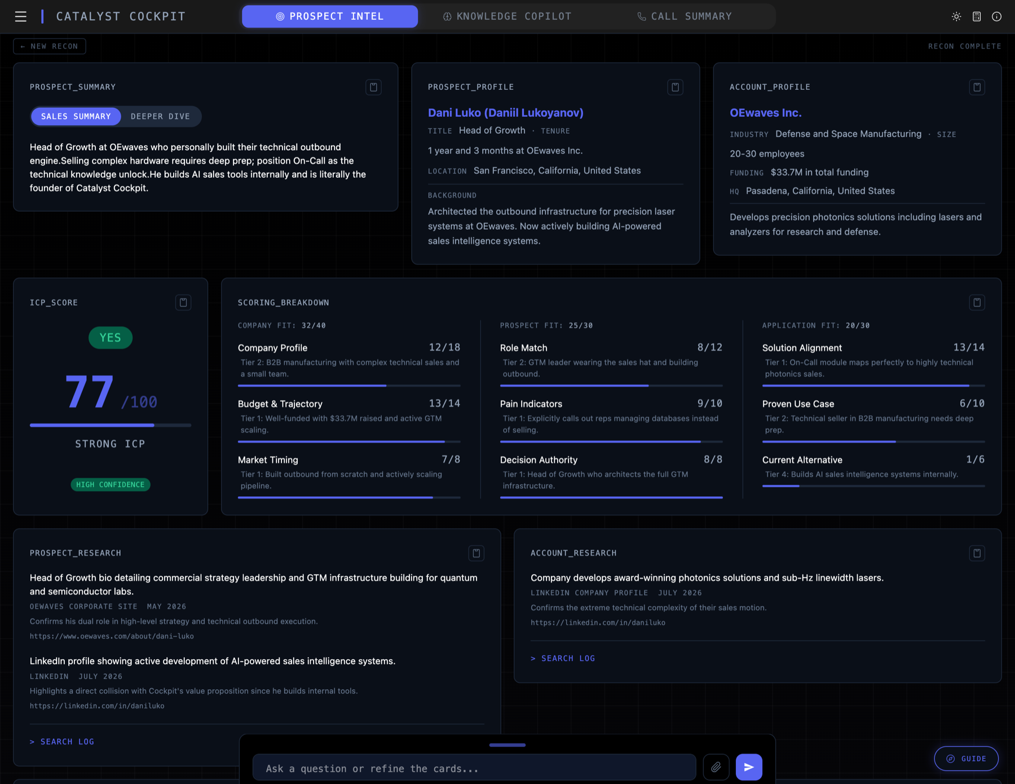
Task: Click the Current Alternative 1/6 score bar
Action: coord(873,486)
